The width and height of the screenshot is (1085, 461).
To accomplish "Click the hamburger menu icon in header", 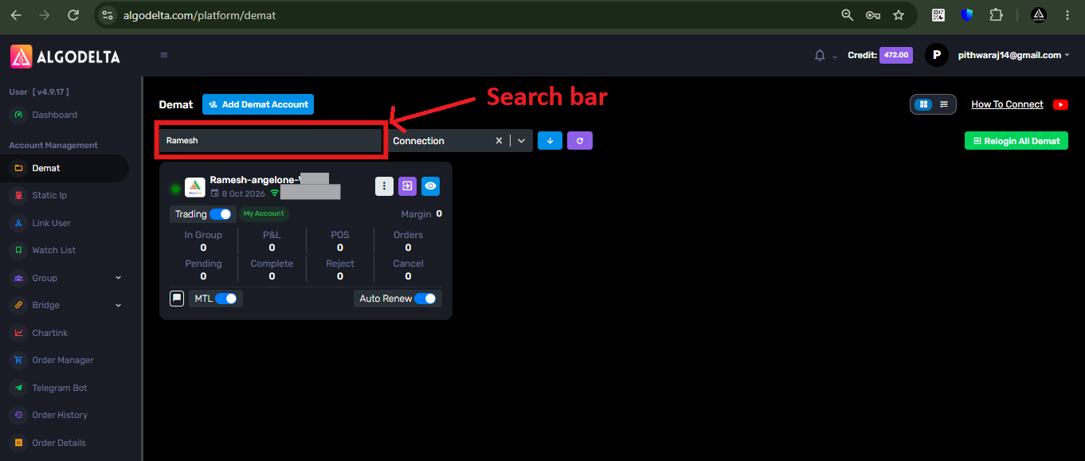I will point(164,55).
